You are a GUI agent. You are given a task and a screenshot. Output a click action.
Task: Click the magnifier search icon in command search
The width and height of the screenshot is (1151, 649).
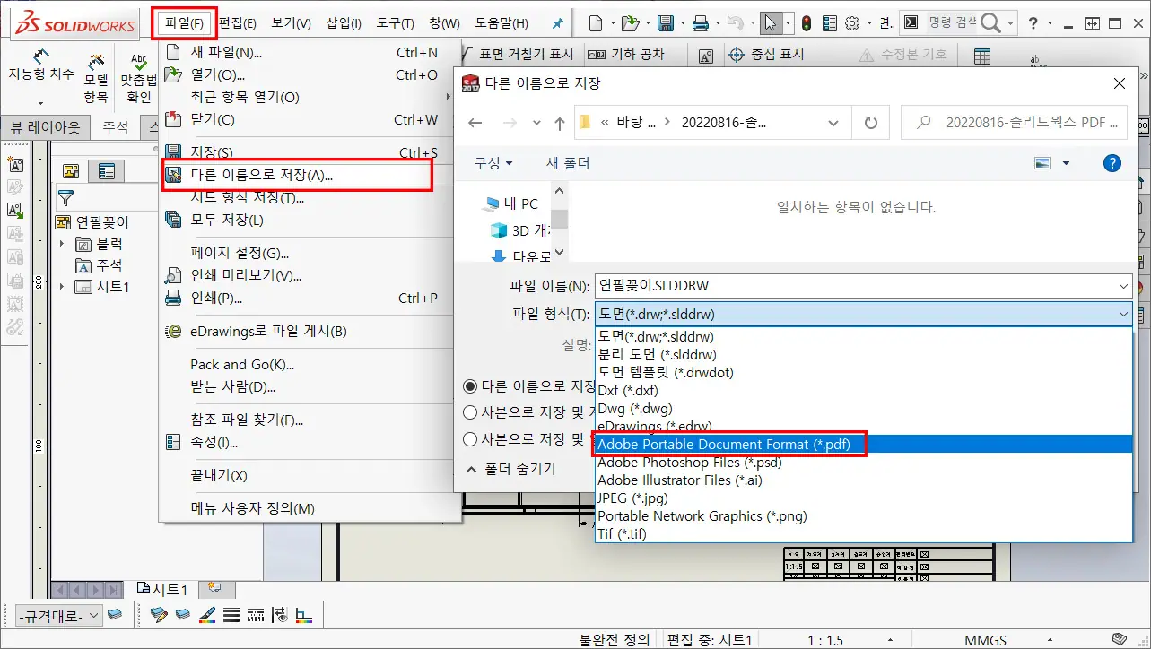click(990, 23)
